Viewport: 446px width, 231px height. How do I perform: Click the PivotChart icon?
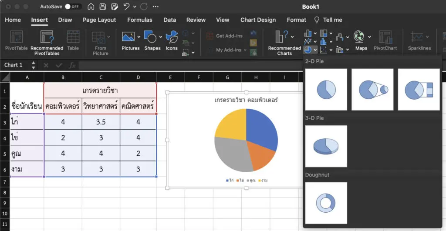(385, 37)
